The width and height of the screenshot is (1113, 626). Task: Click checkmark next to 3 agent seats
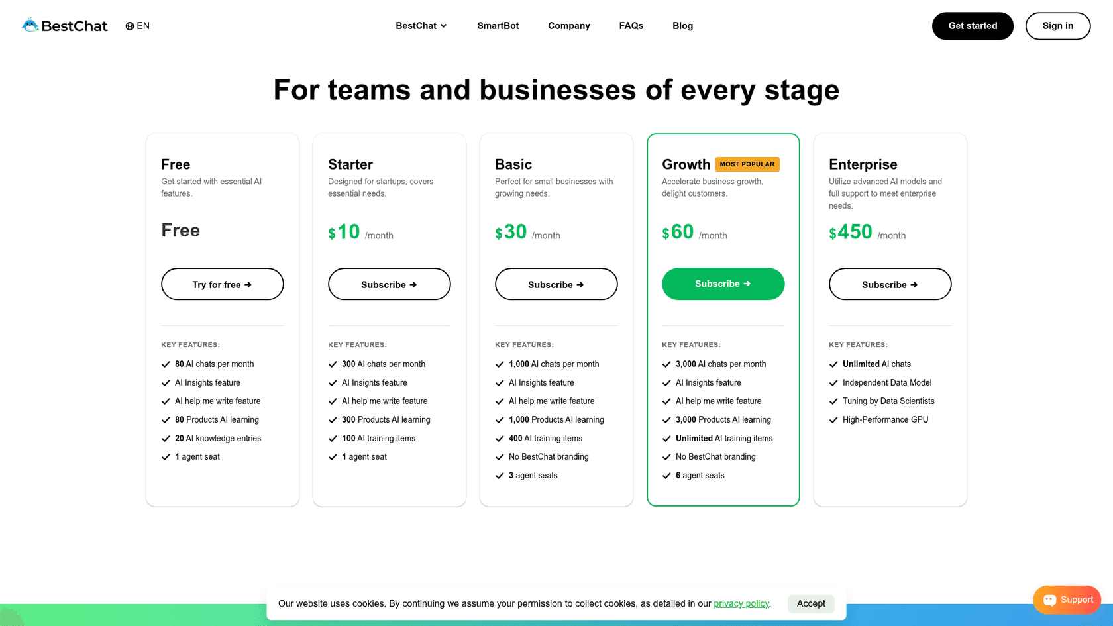tap(500, 476)
